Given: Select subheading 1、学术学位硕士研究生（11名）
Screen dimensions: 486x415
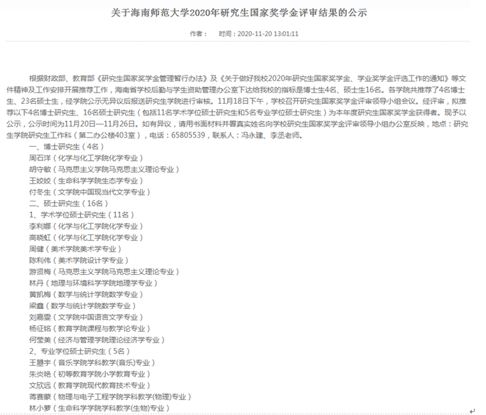Looking at the screenshot, I should coord(82,215).
